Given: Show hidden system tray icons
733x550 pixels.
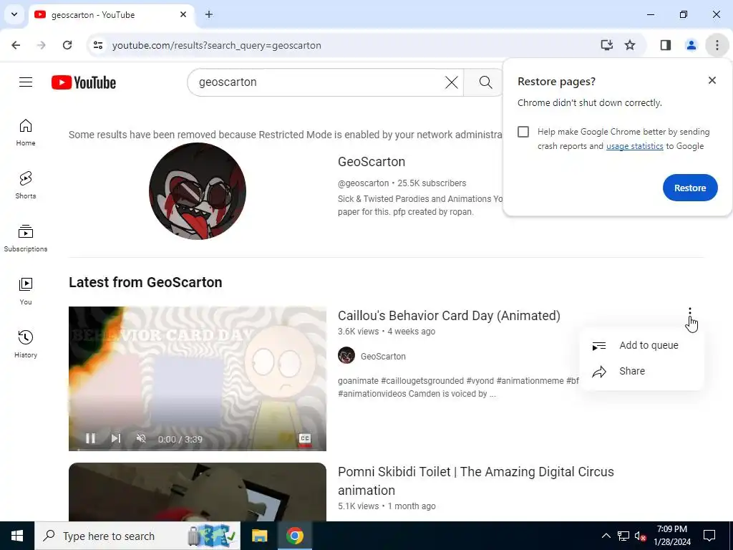Looking at the screenshot, I should 606,536.
